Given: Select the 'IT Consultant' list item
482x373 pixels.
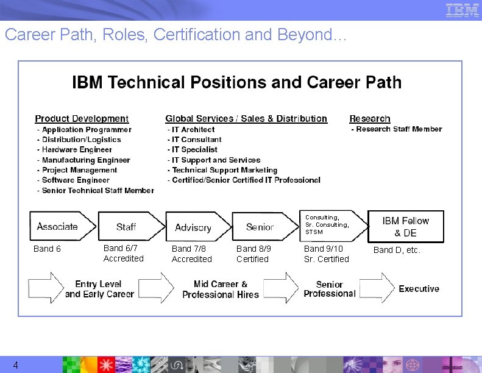Looking at the screenshot, I should (x=197, y=140).
